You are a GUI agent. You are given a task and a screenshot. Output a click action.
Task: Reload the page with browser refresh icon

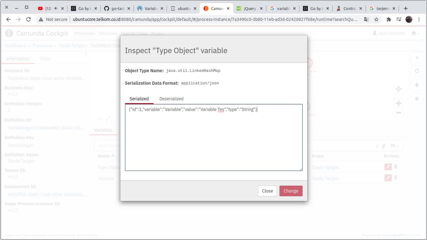click(28, 19)
